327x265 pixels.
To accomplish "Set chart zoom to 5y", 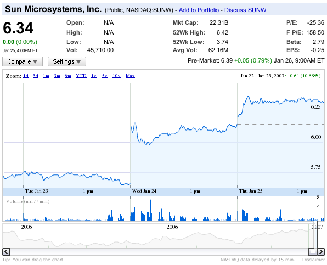I will point(105,76).
